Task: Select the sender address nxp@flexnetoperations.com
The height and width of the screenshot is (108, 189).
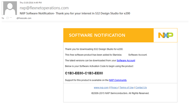Action: [x=44, y=8]
